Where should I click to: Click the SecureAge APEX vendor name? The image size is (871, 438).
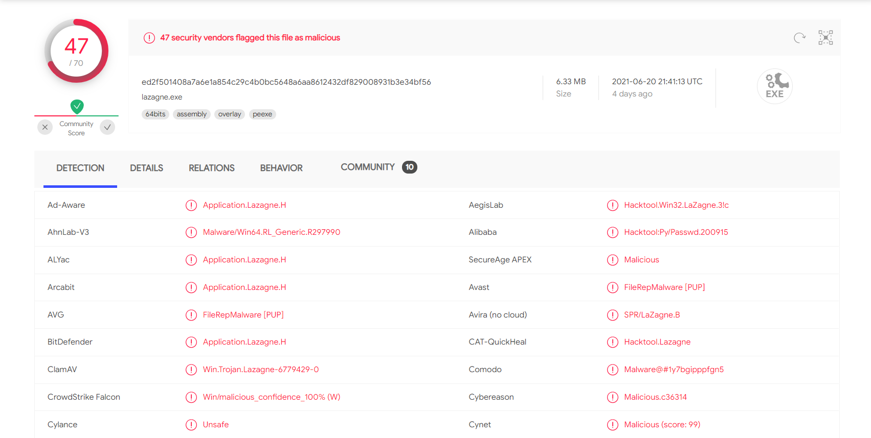click(500, 260)
